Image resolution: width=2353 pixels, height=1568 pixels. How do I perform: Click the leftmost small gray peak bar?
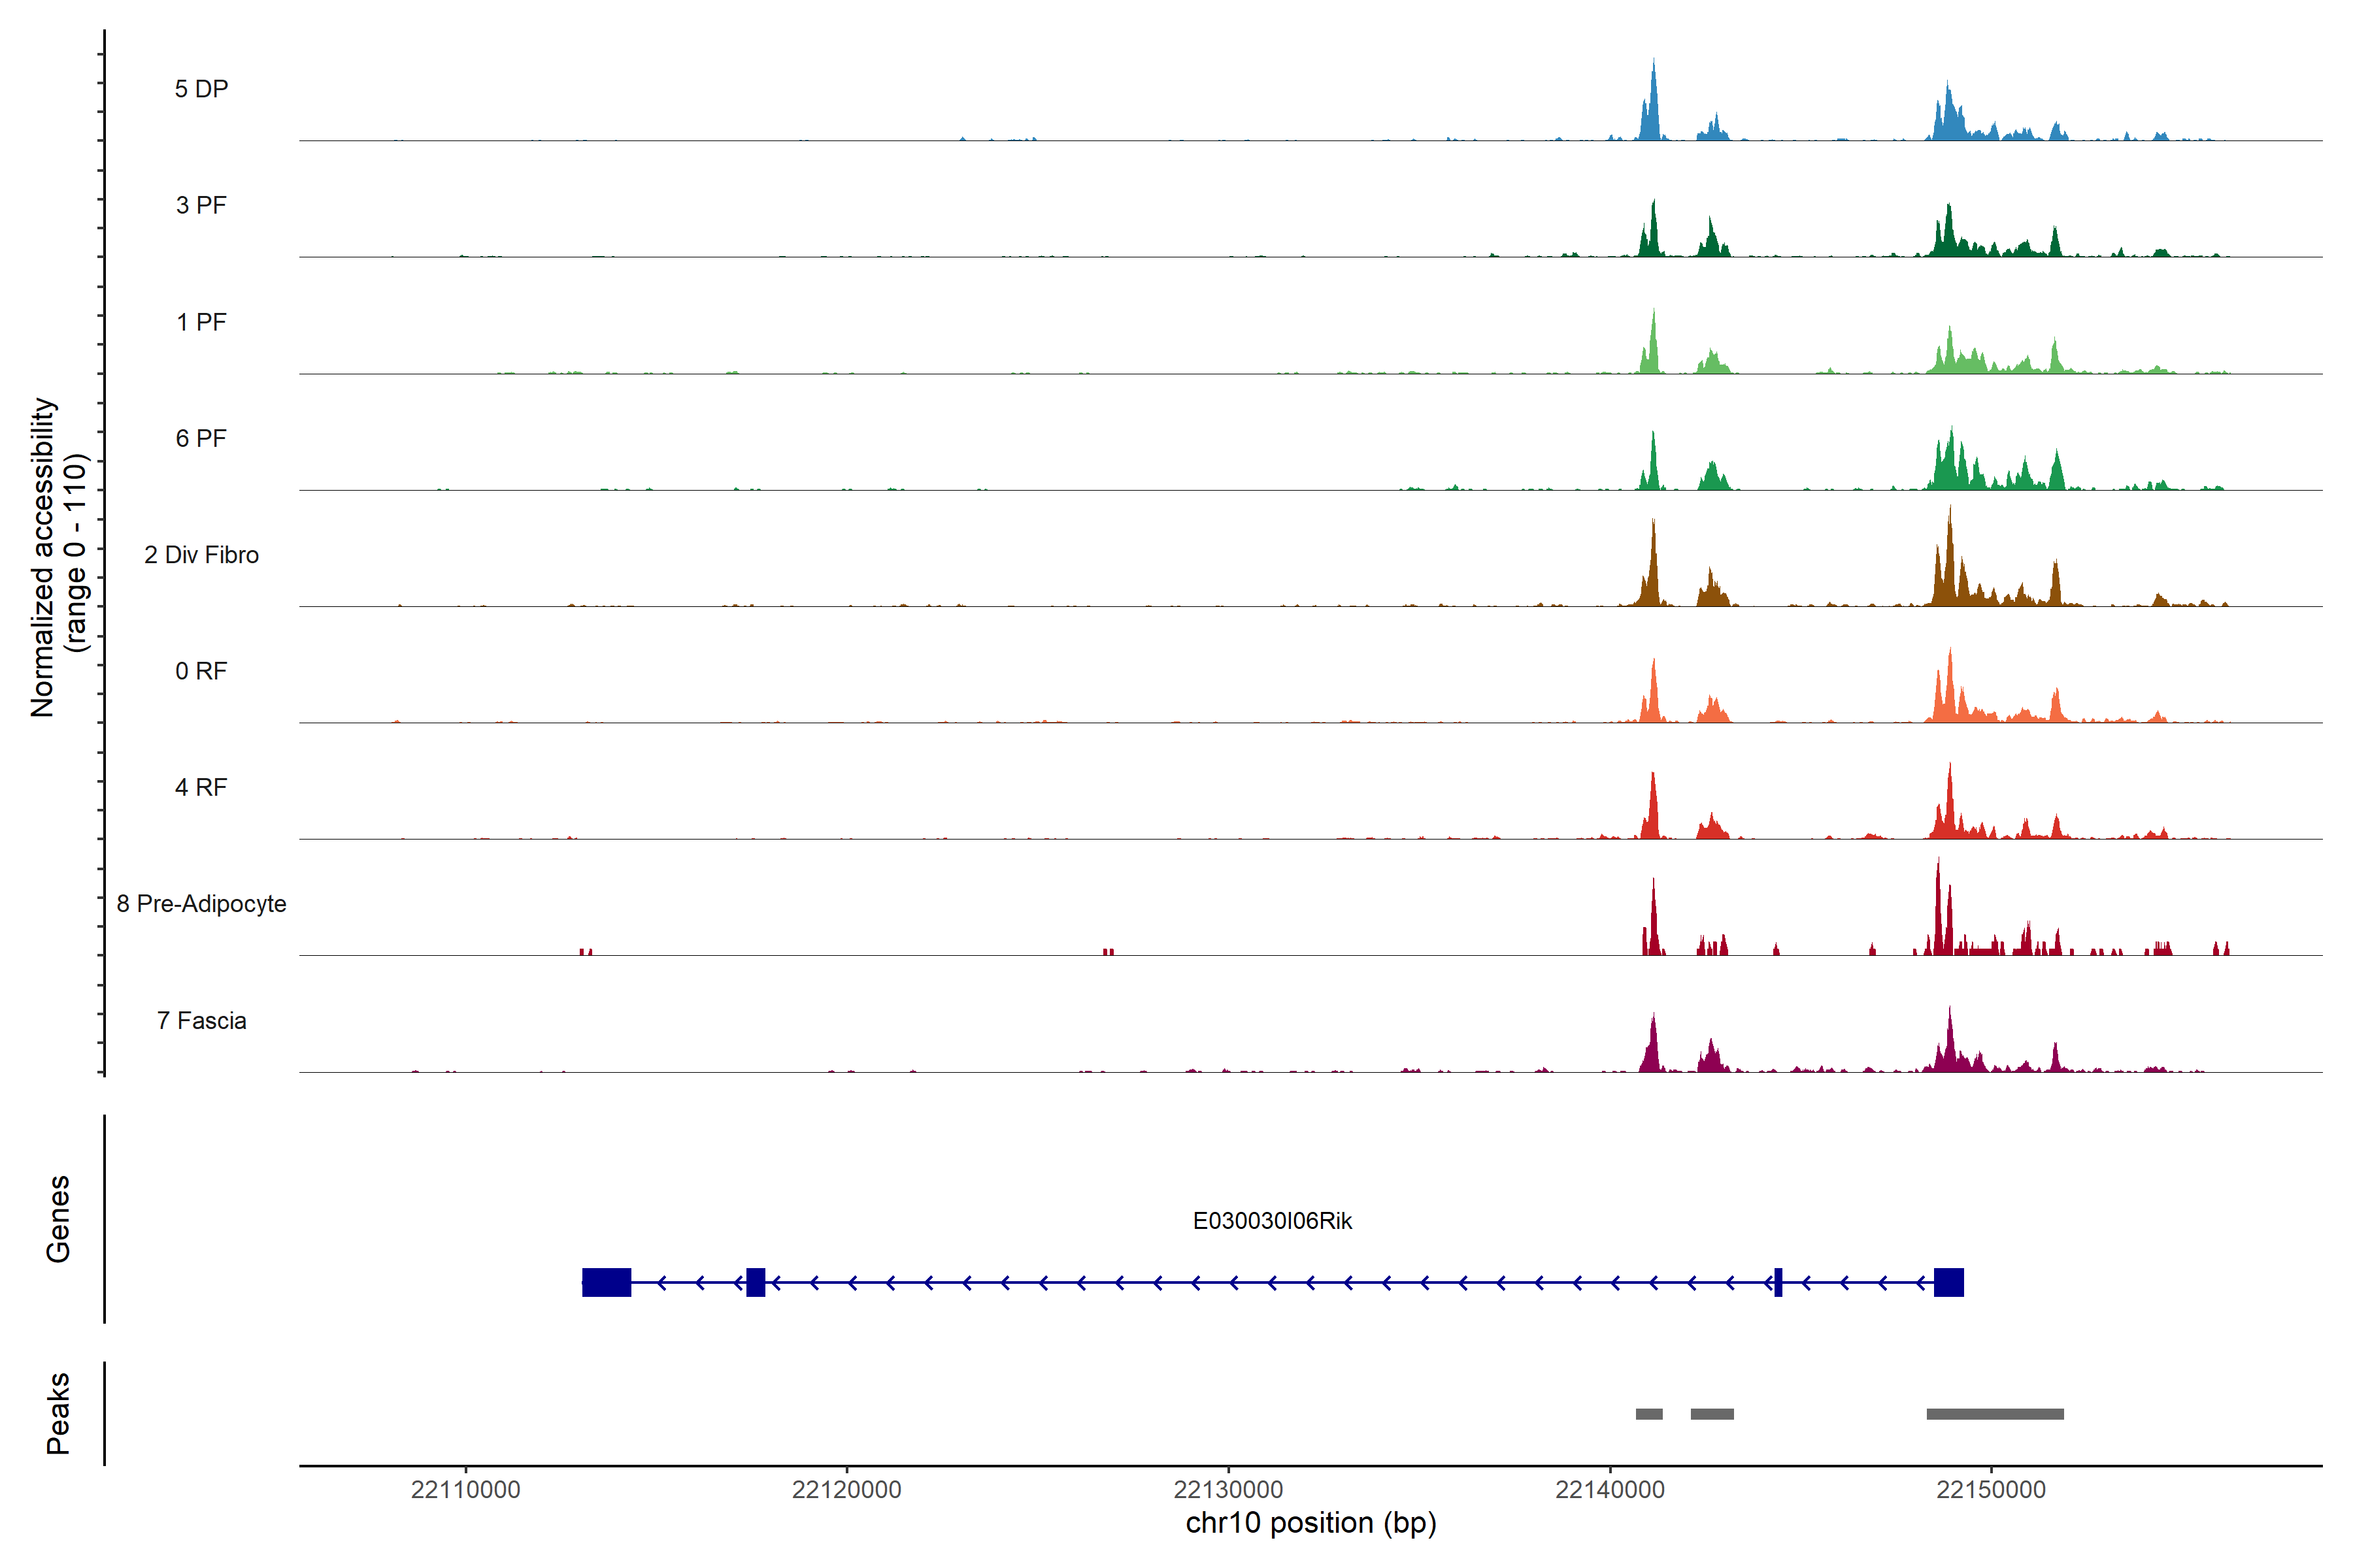[1648, 1414]
